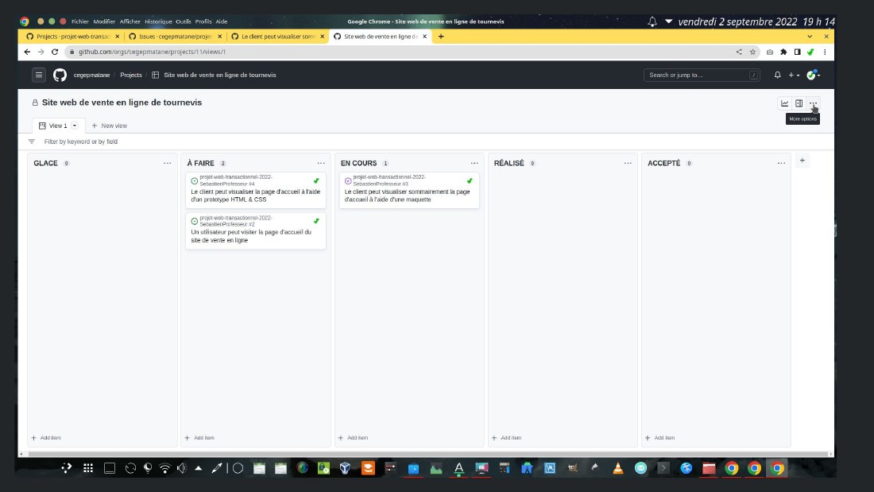Open the Fichier menu
Screen dimensions: 874x492
tap(80, 21)
